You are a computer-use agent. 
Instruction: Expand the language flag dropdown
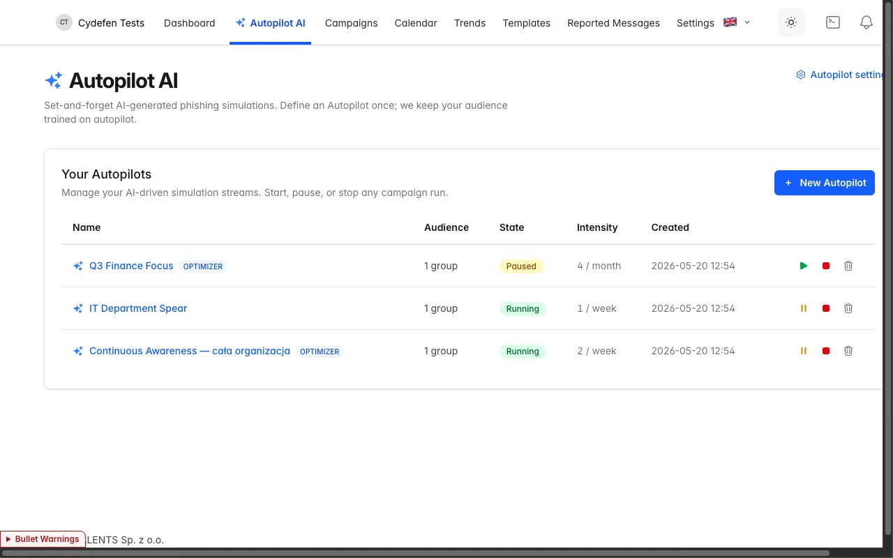(x=737, y=22)
